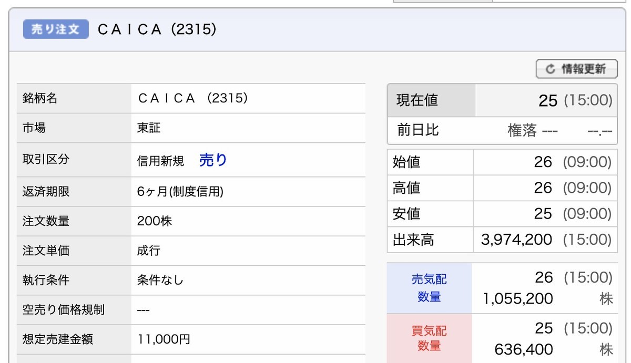
Task: Select the 200株 quantity value
Action: [155, 221]
